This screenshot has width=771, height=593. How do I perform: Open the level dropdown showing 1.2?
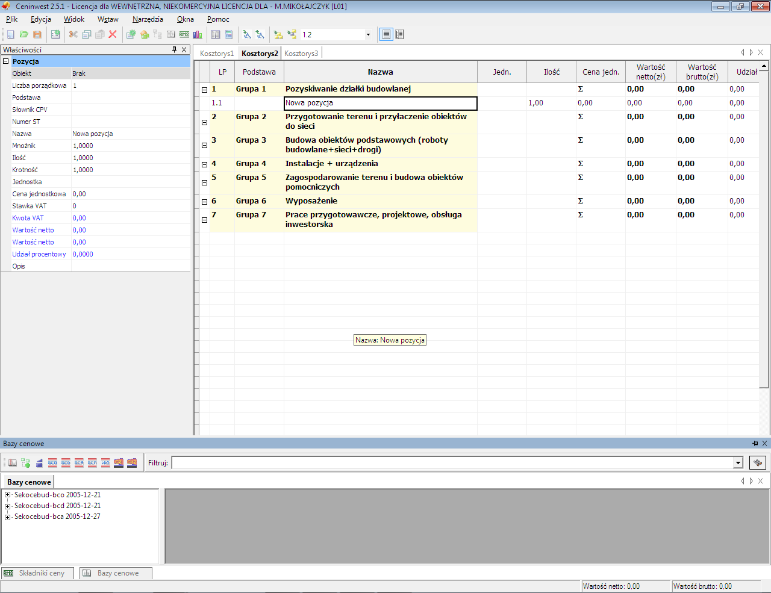click(368, 34)
